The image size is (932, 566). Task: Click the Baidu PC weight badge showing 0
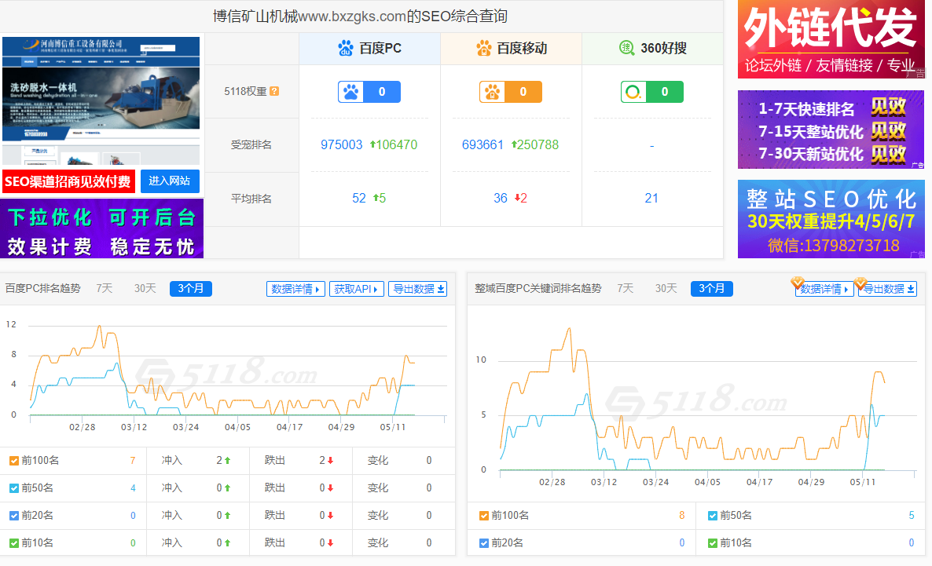(x=369, y=92)
